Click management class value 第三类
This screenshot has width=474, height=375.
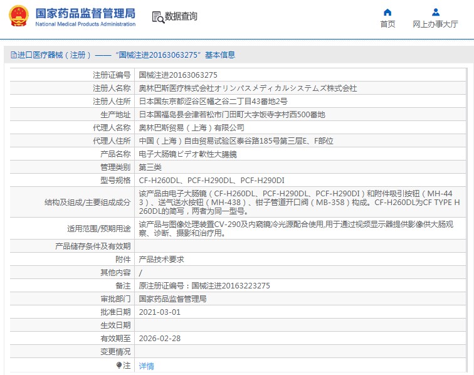click(150, 167)
